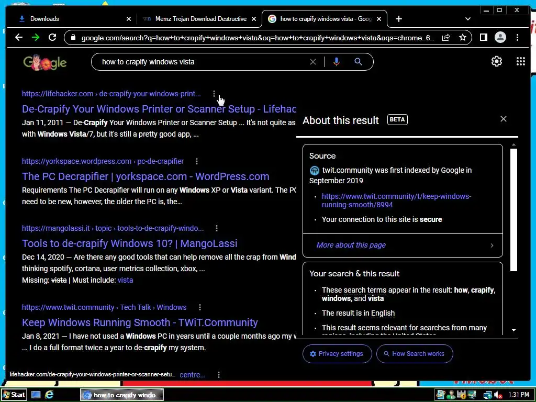
Task: Open Tools to de-crapify Windows 10 result
Action: point(130,243)
